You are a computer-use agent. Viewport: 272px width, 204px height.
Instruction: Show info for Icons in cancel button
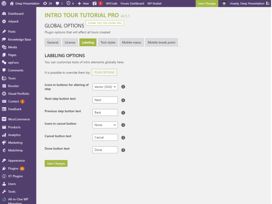tap(123, 125)
